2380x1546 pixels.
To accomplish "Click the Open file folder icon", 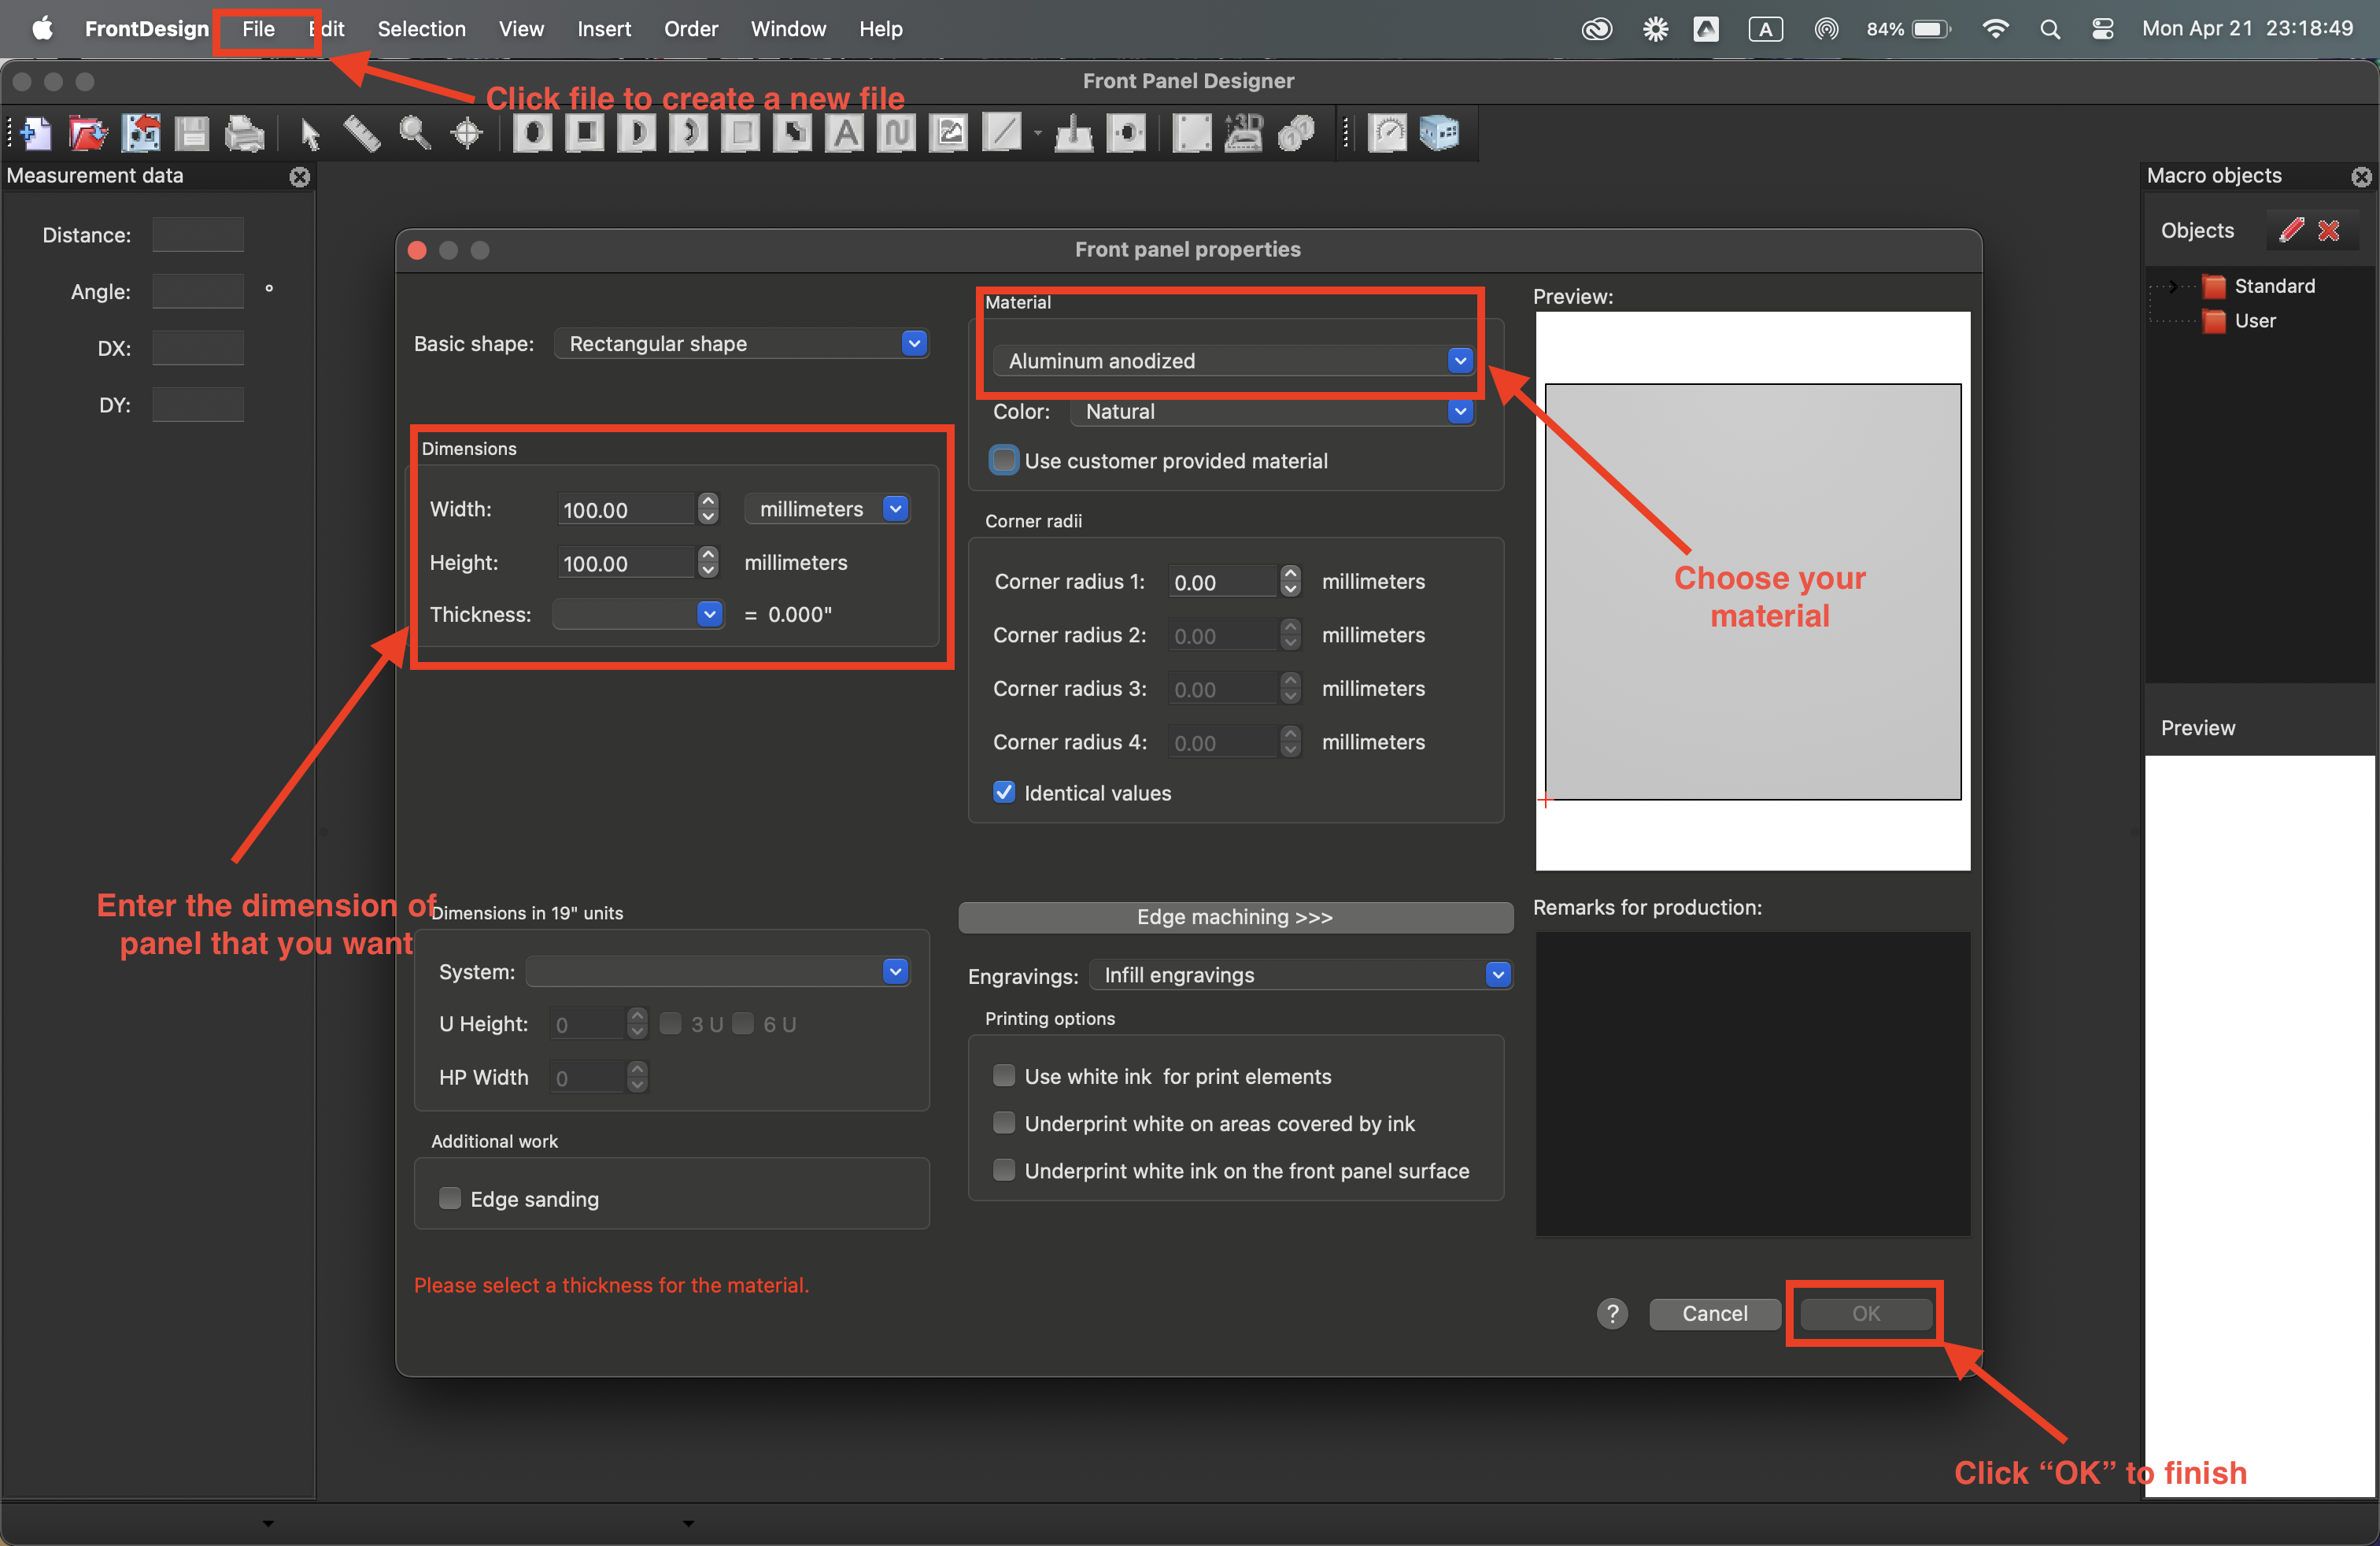I will [88, 133].
